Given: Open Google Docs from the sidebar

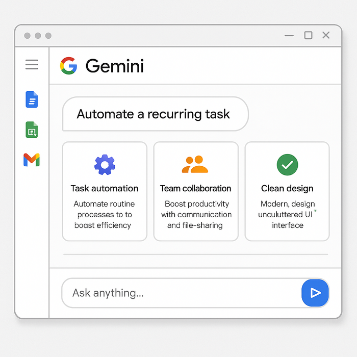Looking at the screenshot, I should pyautogui.click(x=32, y=99).
